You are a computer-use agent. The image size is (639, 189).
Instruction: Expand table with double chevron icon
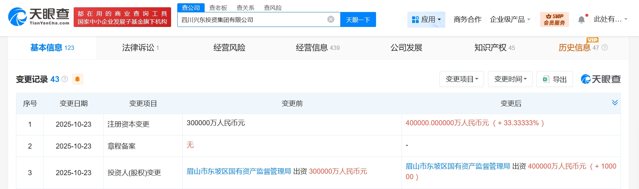[615, 103]
